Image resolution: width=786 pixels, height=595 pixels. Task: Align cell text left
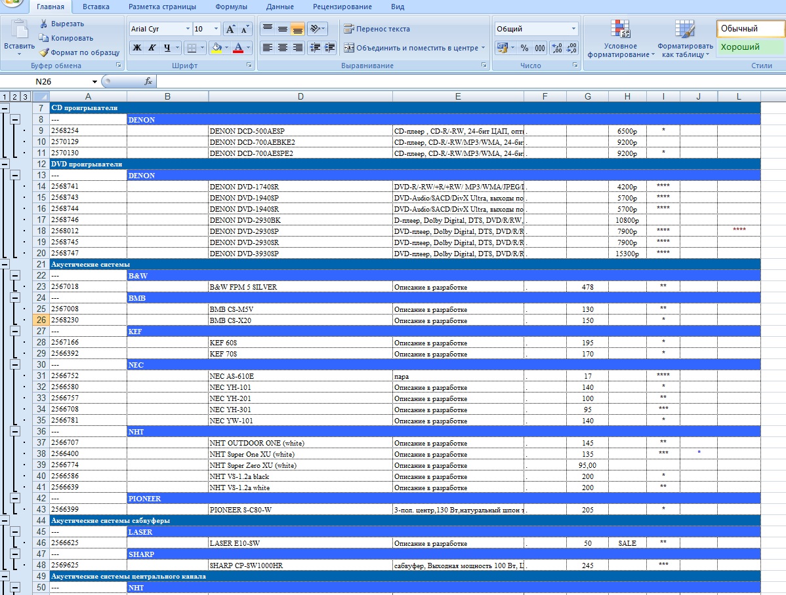click(x=268, y=48)
